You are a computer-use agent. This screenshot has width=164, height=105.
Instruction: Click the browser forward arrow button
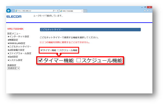13,11
